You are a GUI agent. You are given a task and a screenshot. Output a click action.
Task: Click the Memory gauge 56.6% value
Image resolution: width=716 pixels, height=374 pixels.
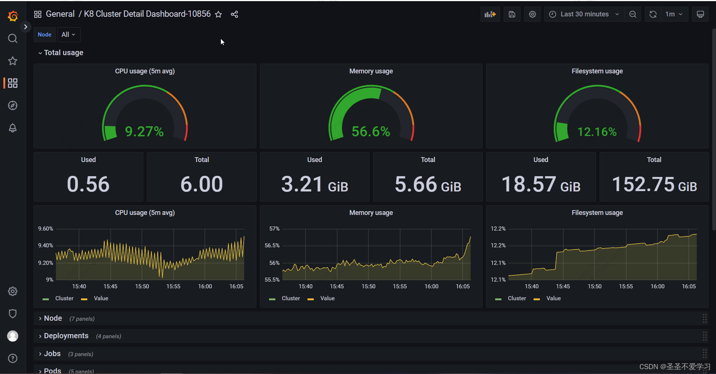[x=371, y=131]
